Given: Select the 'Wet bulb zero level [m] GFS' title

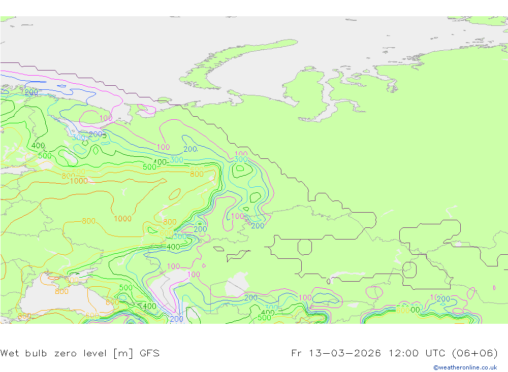Looking at the screenshot, I should click(80, 353).
